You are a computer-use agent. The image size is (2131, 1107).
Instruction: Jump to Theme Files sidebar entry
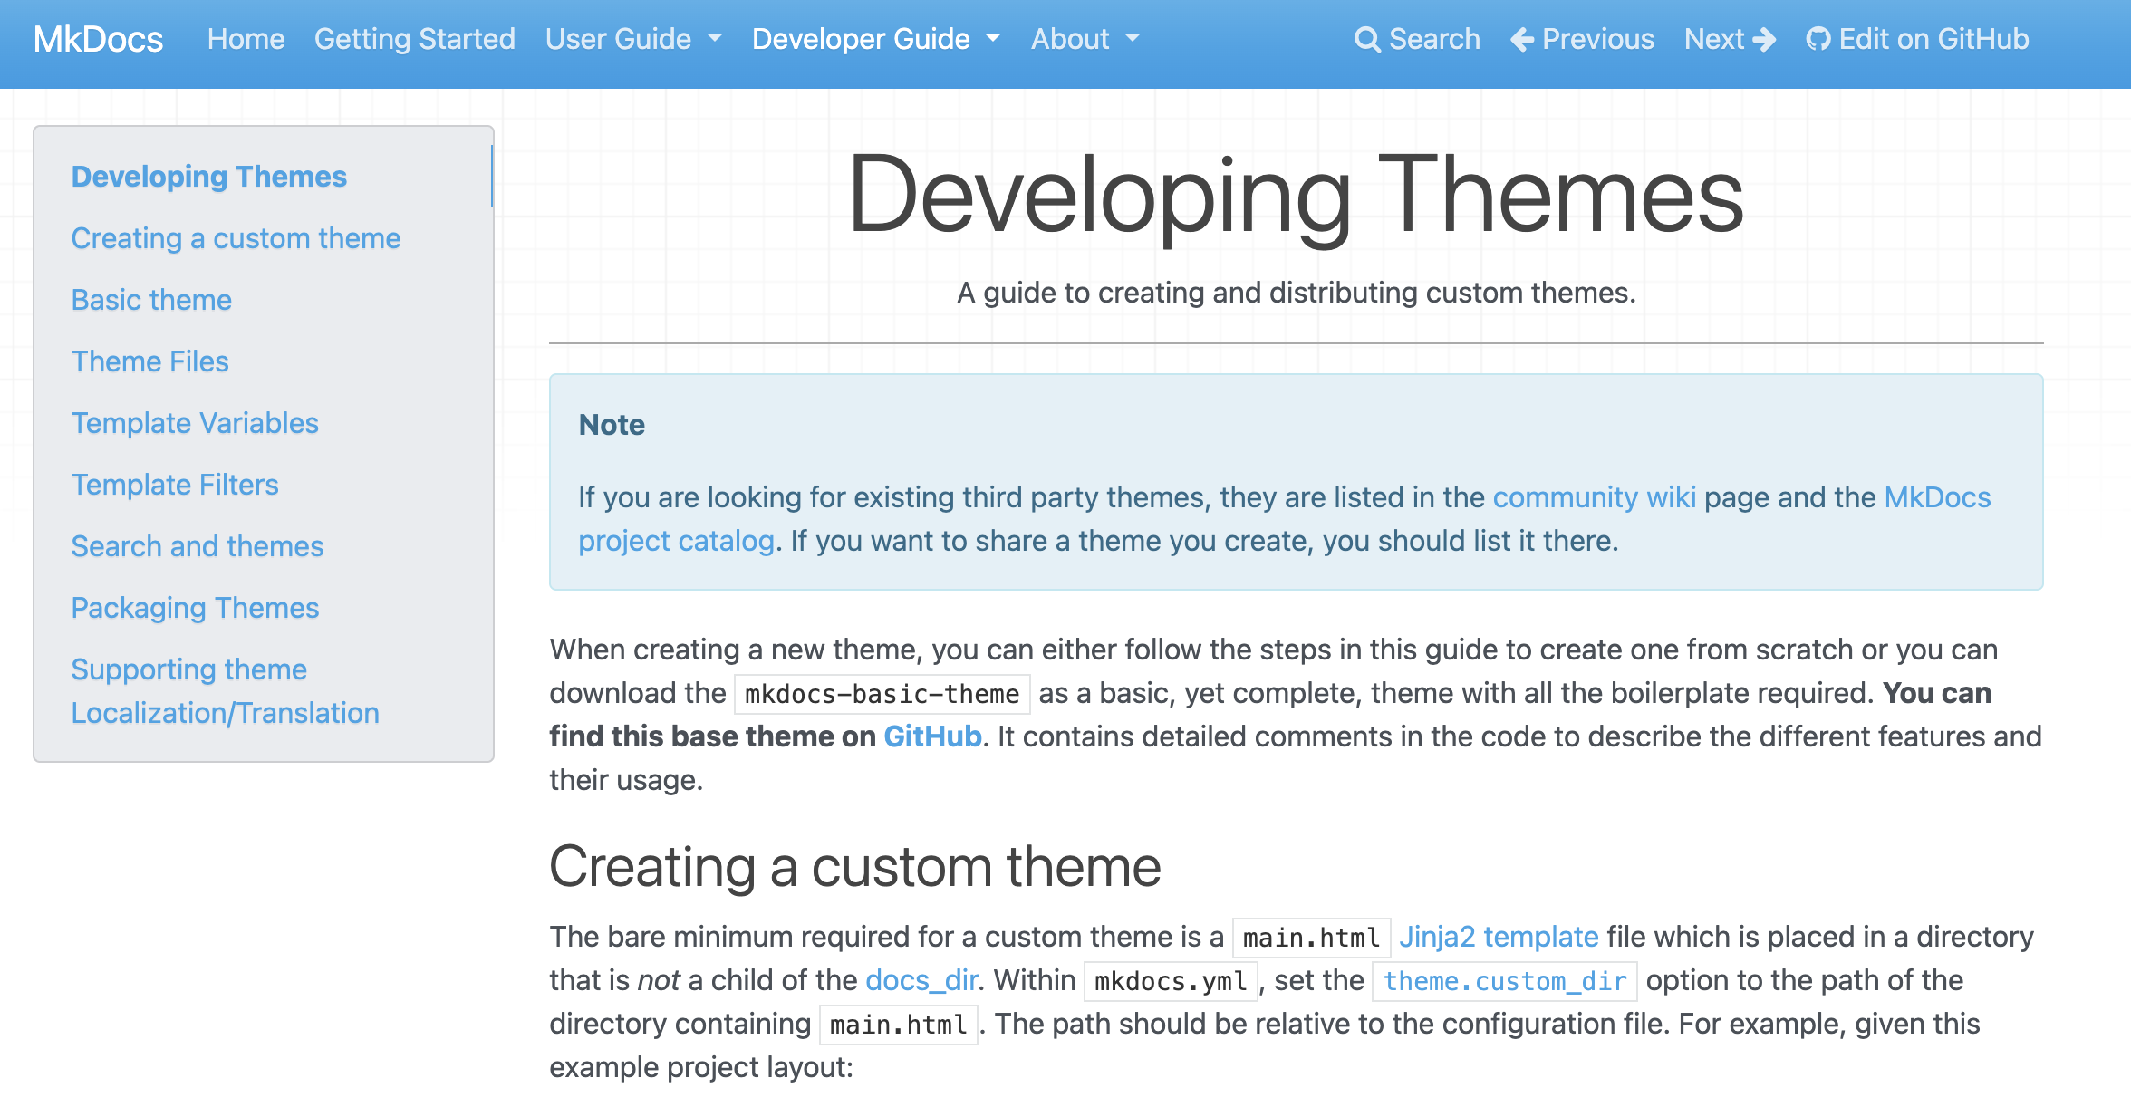149,361
